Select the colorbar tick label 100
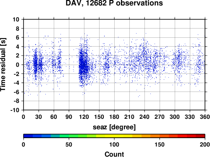The image size is (210, 157). pos(114,144)
